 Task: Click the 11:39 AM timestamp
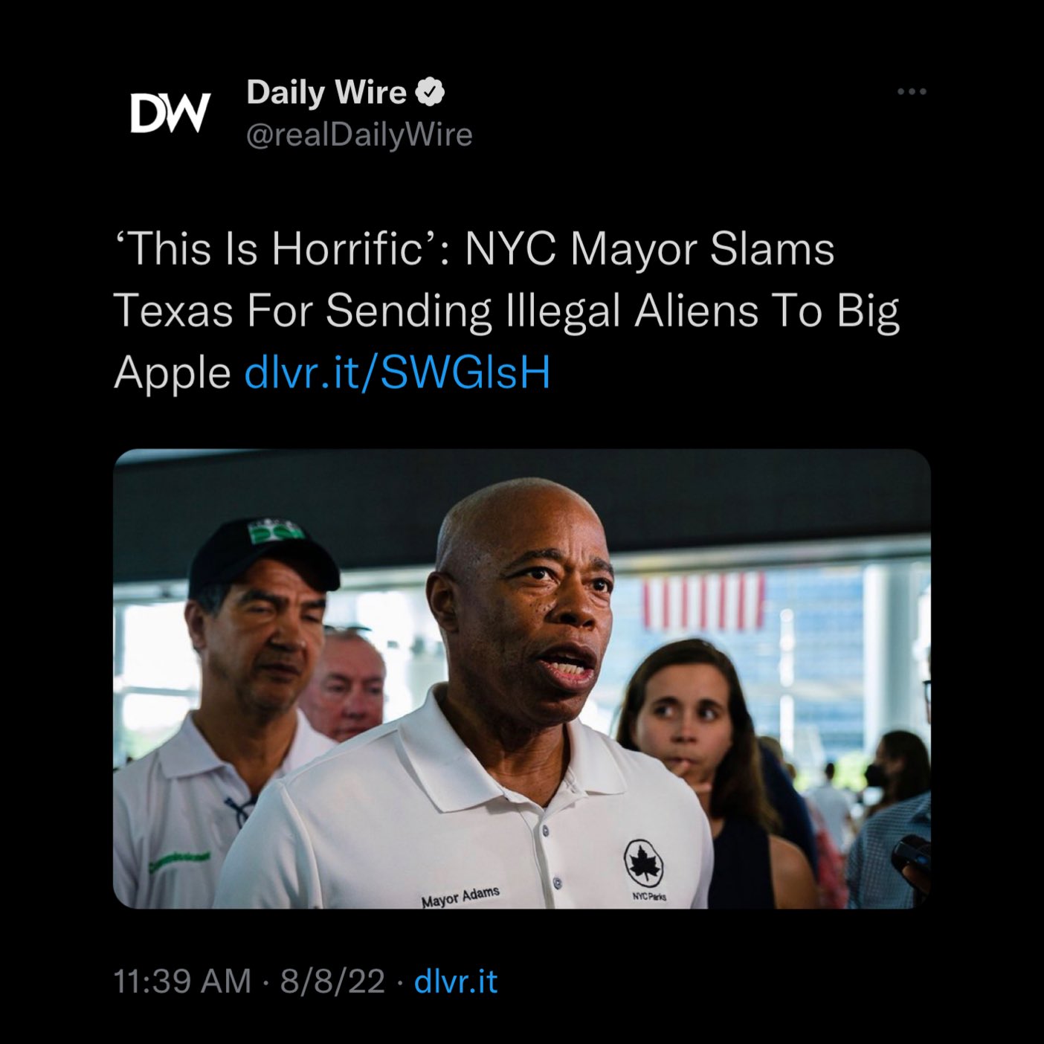tap(182, 981)
